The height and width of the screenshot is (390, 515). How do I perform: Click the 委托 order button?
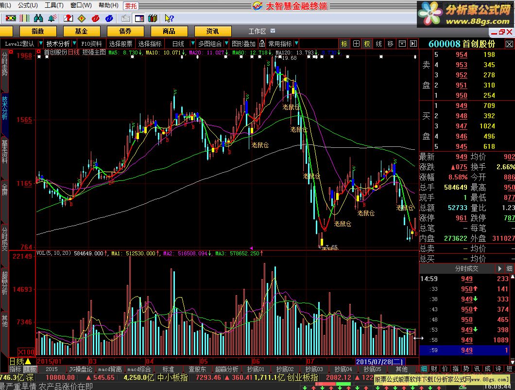[x=131, y=6]
